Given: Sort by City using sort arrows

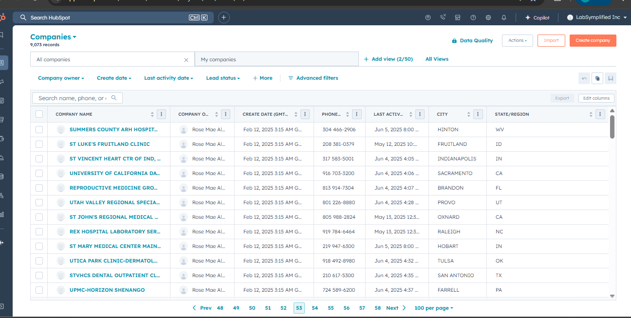Looking at the screenshot, I should 469,114.
